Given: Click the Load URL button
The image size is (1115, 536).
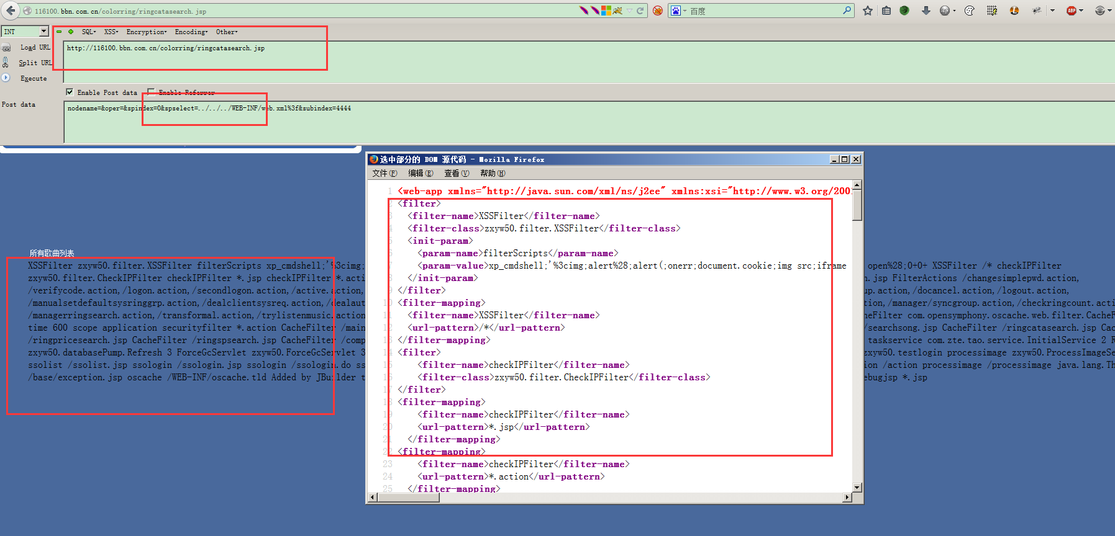Looking at the screenshot, I should pyautogui.click(x=35, y=47).
